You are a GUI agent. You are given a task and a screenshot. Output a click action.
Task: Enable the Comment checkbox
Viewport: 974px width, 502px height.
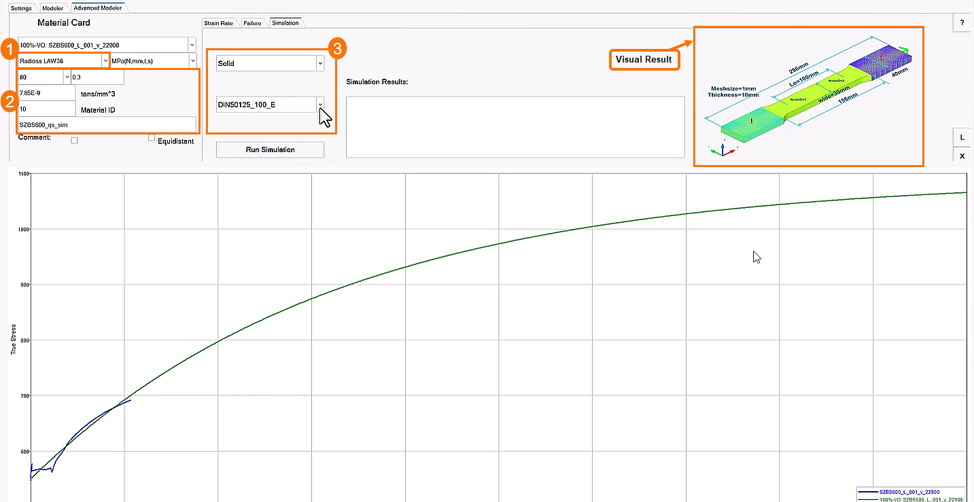pyautogui.click(x=73, y=141)
